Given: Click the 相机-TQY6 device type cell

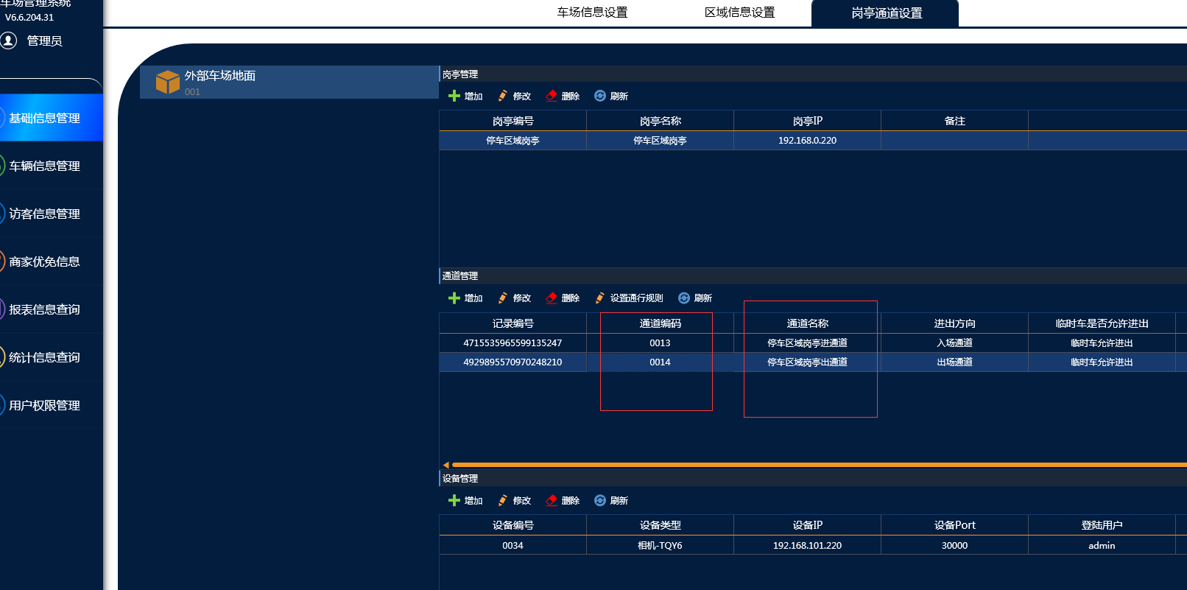Looking at the screenshot, I should pos(661,545).
